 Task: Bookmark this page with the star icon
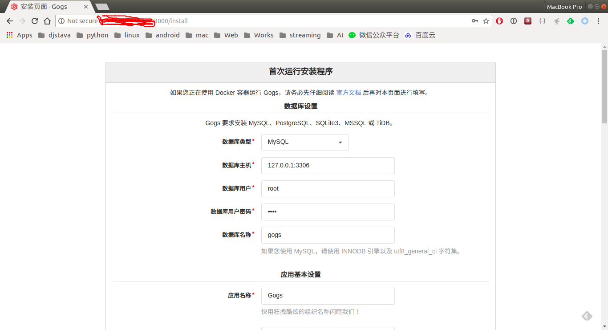(486, 21)
